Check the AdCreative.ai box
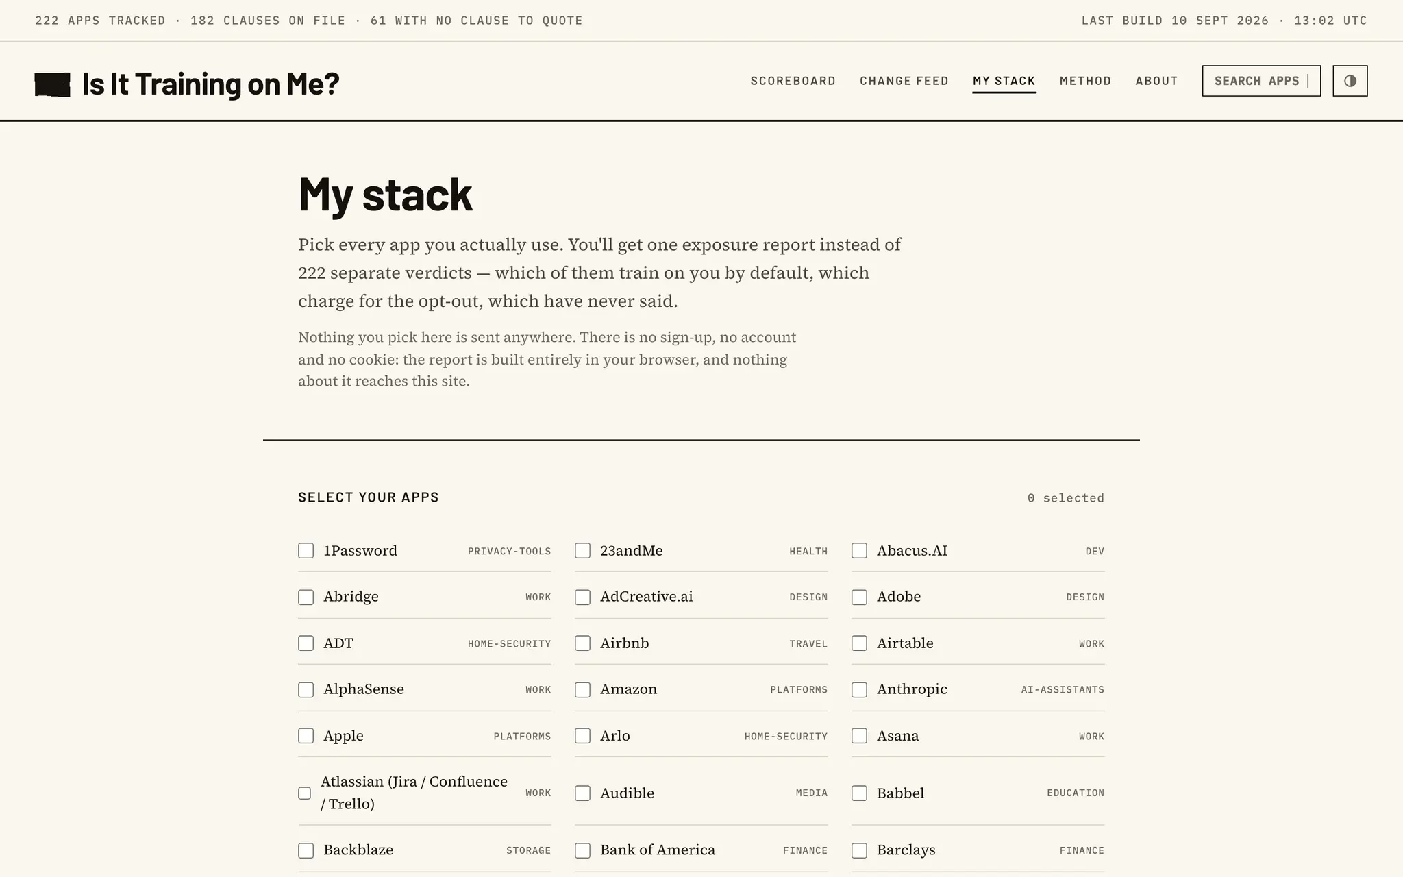 coord(583,597)
